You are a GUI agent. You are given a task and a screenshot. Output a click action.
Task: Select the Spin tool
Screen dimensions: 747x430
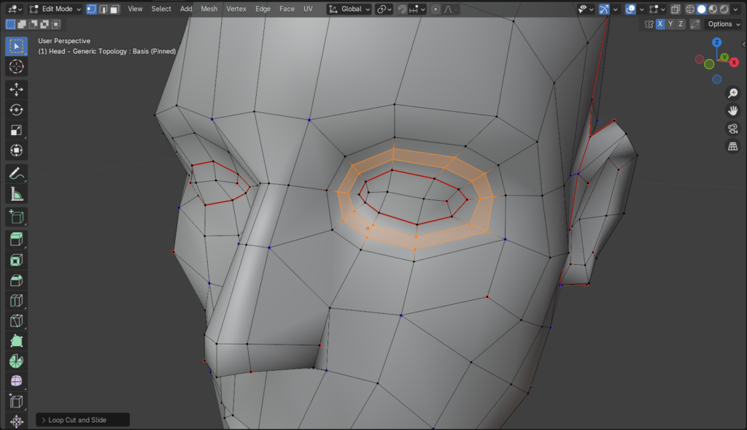[x=16, y=361]
